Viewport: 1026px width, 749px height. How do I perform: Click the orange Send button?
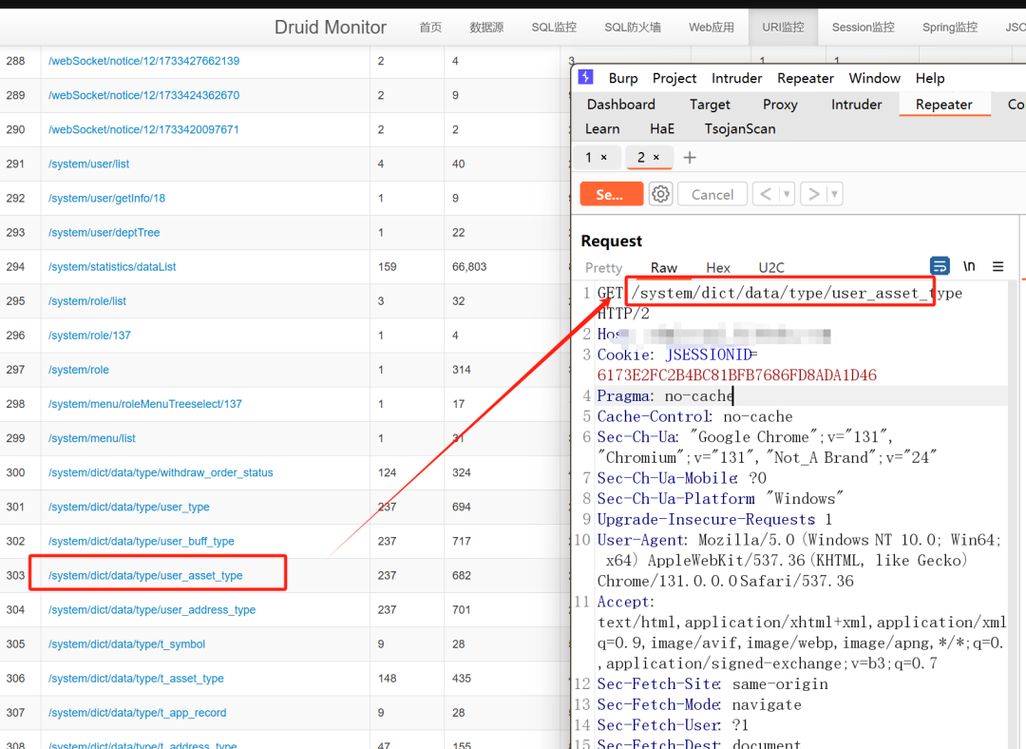click(x=611, y=194)
